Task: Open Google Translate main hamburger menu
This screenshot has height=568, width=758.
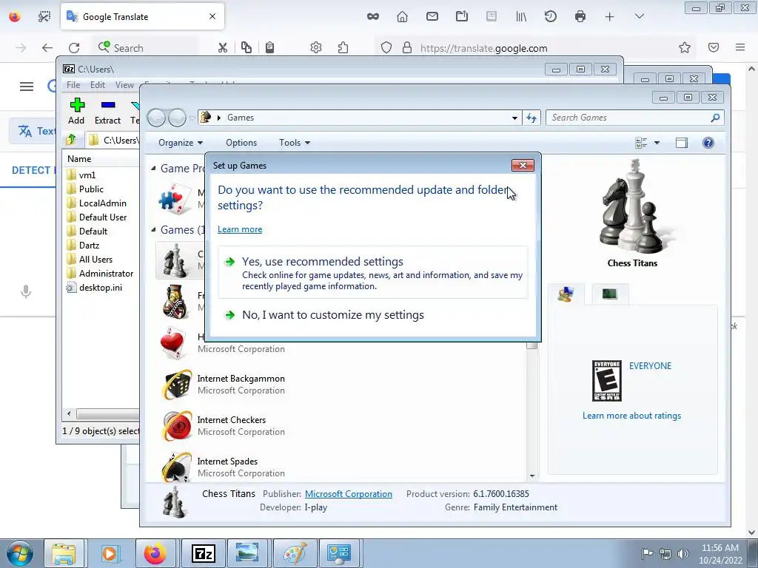Action: click(x=27, y=87)
